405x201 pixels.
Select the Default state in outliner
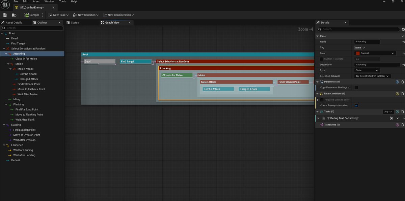pyautogui.click(x=16, y=160)
